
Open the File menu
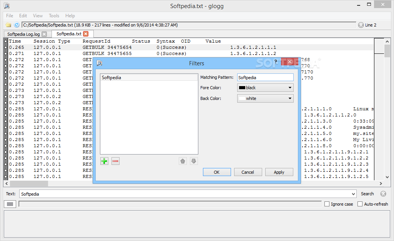point(10,16)
